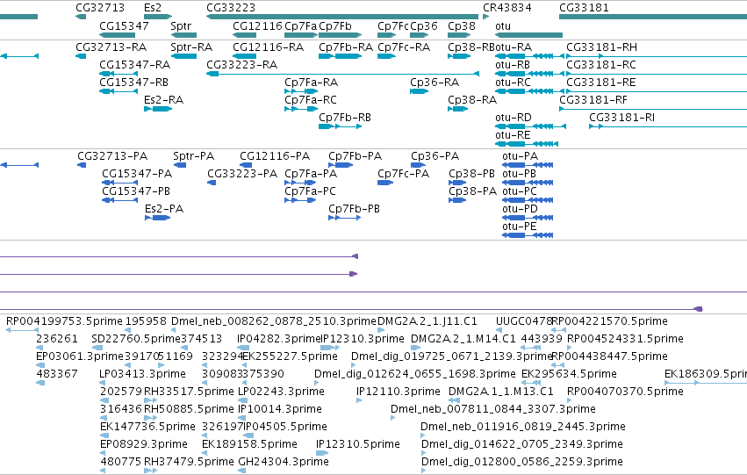Select the otu-PA protein label
Screen dimensions: 747x475
tap(521, 156)
